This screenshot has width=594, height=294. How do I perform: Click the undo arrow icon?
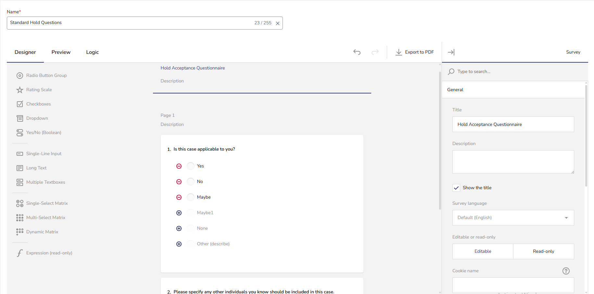(357, 52)
